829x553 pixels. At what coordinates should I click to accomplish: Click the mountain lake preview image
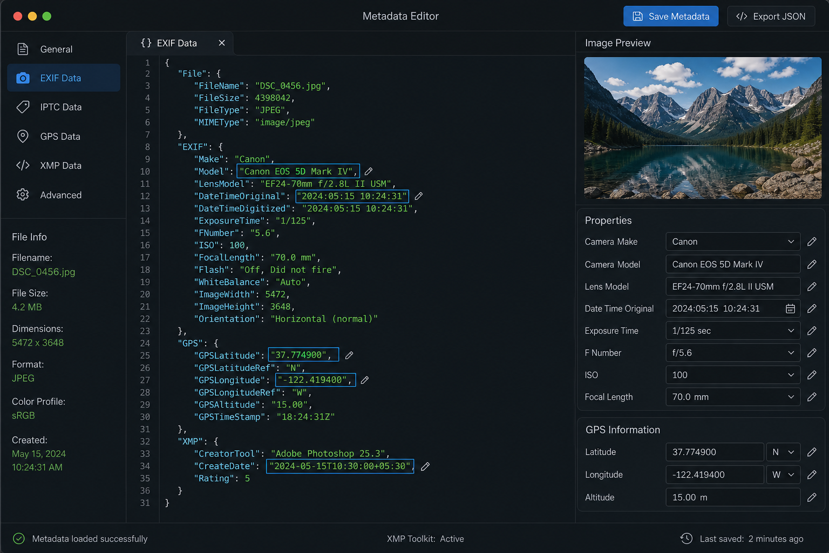(x=703, y=128)
